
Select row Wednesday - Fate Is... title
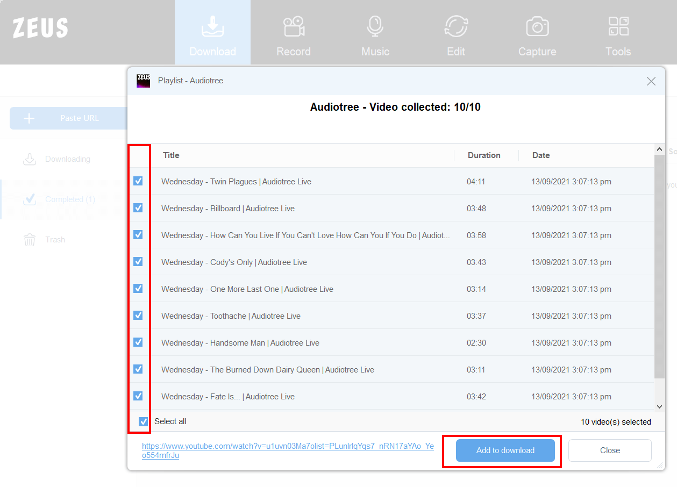click(228, 397)
